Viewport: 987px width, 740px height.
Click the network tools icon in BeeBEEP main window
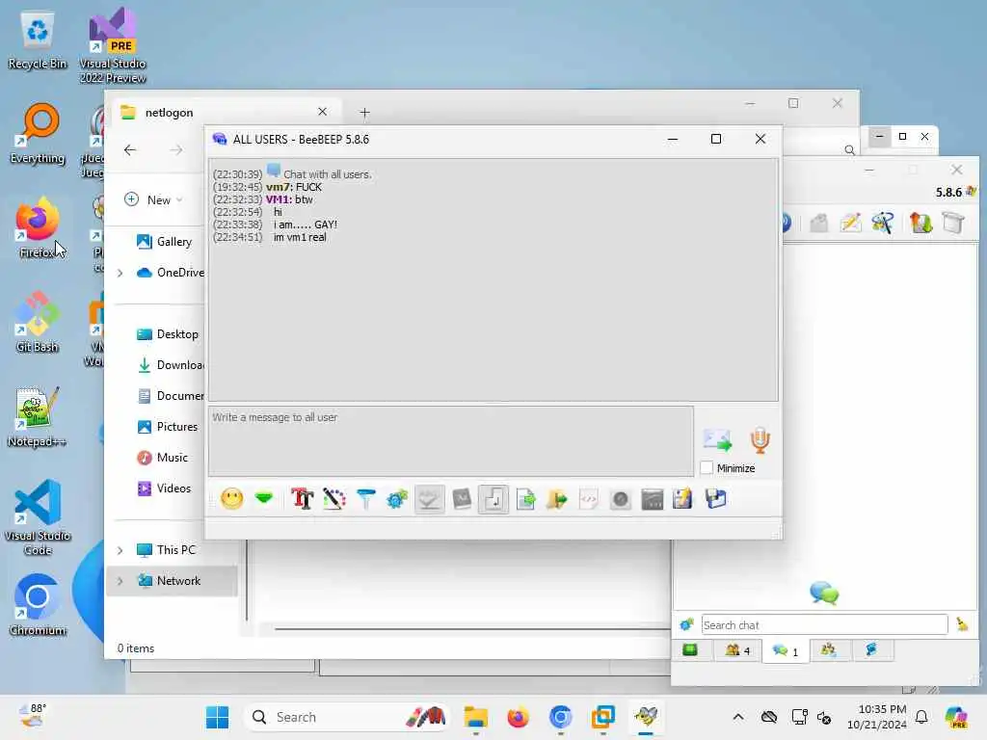tap(883, 223)
